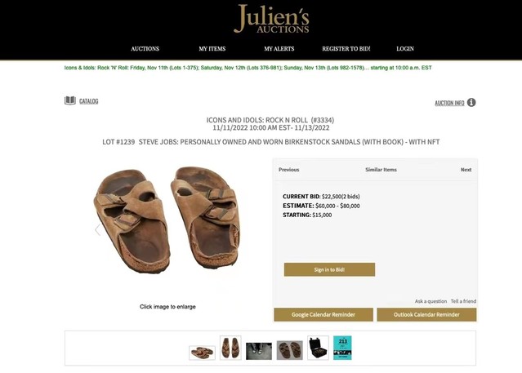Viewport: 522px width, 373px height.
Task: Select the black carrying case thumbnail
Action: click(x=318, y=348)
